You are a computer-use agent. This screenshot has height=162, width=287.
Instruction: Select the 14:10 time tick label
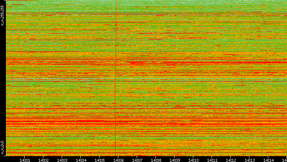(x=193, y=160)
